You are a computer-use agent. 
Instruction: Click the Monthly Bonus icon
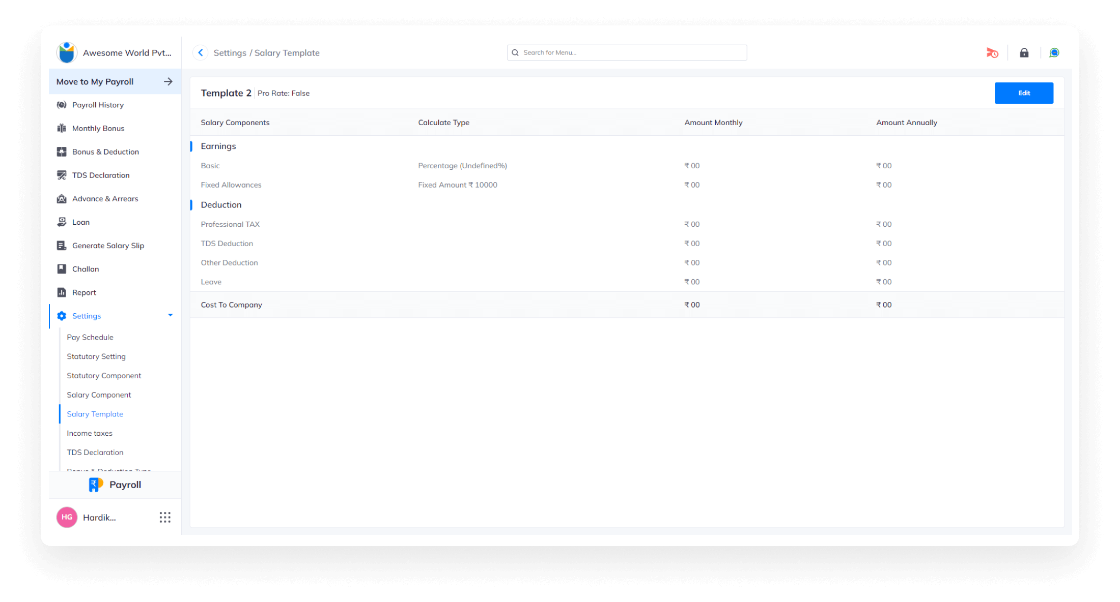[x=62, y=128]
